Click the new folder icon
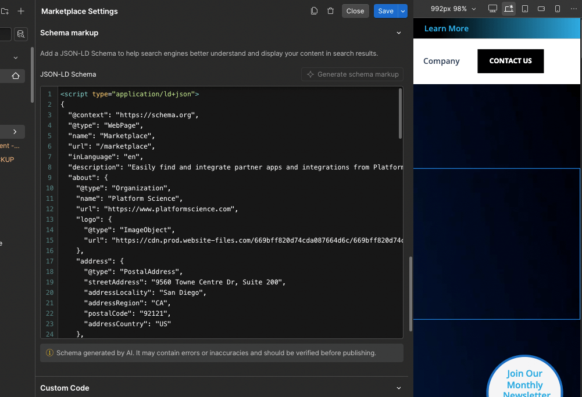Viewport: 582px width, 397px height. click(x=5, y=11)
